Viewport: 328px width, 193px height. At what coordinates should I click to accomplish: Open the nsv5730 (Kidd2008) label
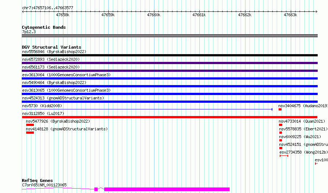tap(42, 106)
